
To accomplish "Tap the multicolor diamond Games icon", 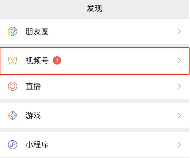I will pos(12,115).
